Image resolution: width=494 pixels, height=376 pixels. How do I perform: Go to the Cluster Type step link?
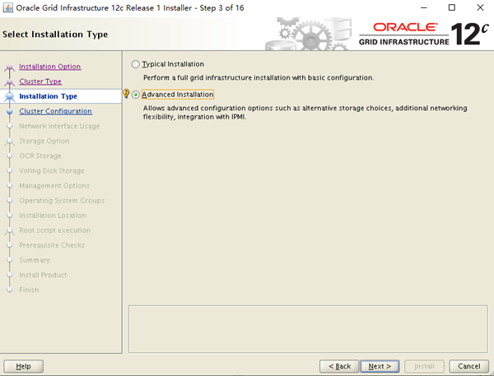[40, 81]
